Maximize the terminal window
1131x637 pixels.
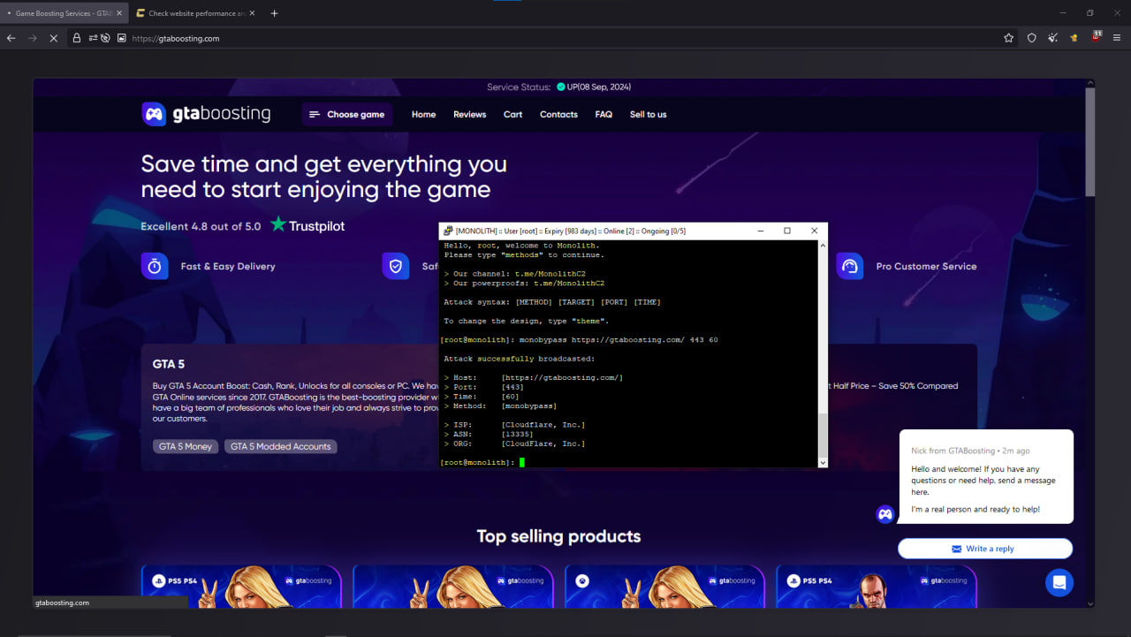(x=786, y=231)
